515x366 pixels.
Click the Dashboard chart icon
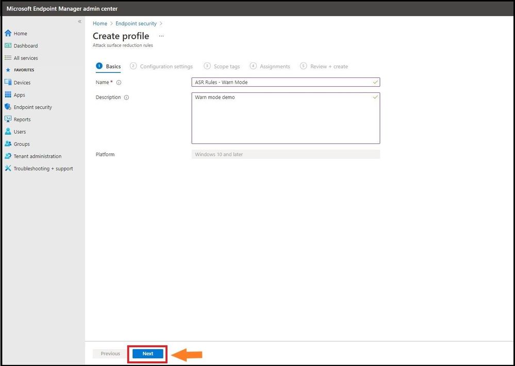pyautogui.click(x=8, y=45)
